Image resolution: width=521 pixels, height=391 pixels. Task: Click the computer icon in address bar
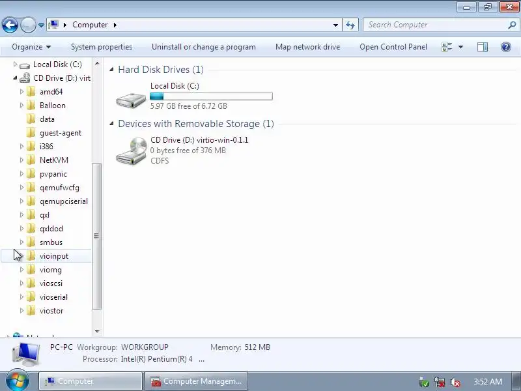53,25
